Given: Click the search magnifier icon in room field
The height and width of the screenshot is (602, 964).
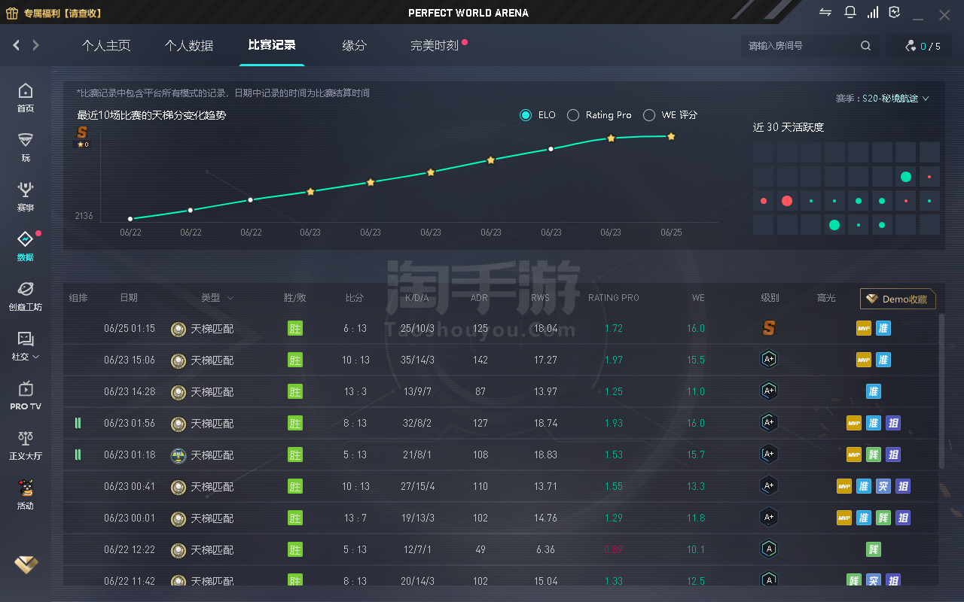Looking at the screenshot, I should click(865, 46).
